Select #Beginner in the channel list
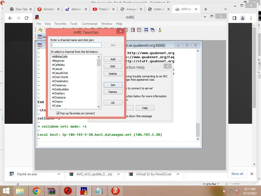Screen dimensions: 261x196 pos(74,61)
